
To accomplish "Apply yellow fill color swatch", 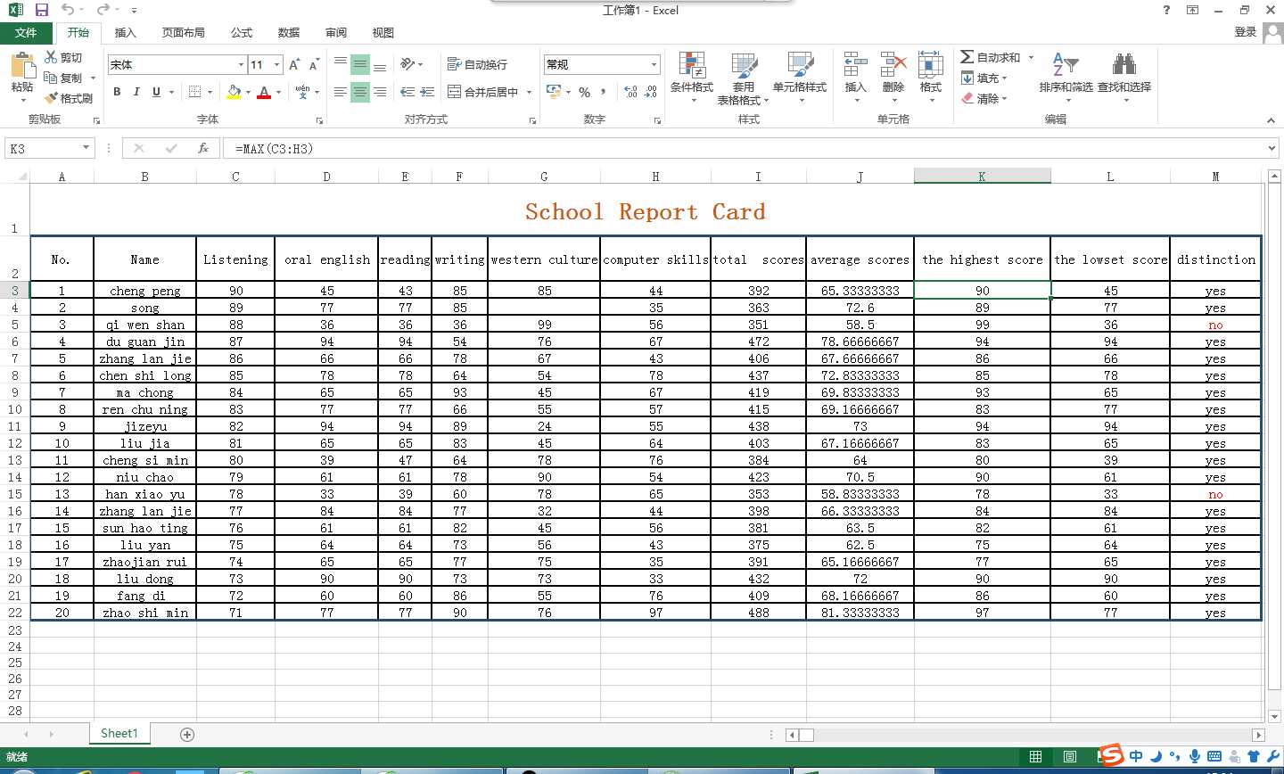I will tap(234, 92).
